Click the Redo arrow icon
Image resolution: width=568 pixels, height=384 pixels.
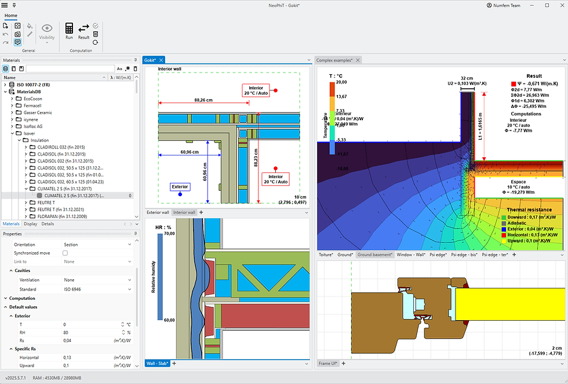click(x=5, y=42)
